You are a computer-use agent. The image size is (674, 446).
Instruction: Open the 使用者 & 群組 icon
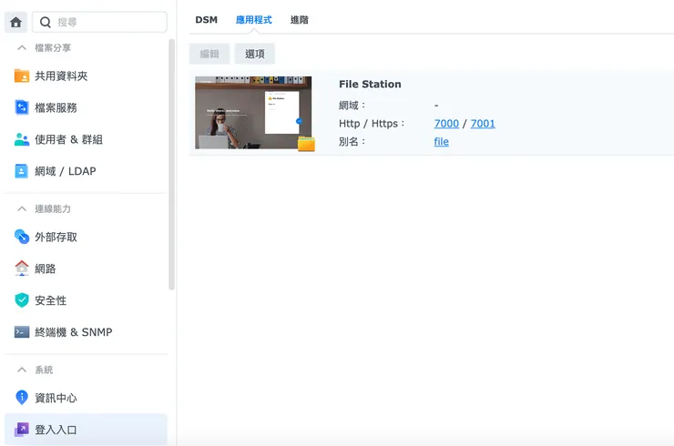(x=22, y=139)
